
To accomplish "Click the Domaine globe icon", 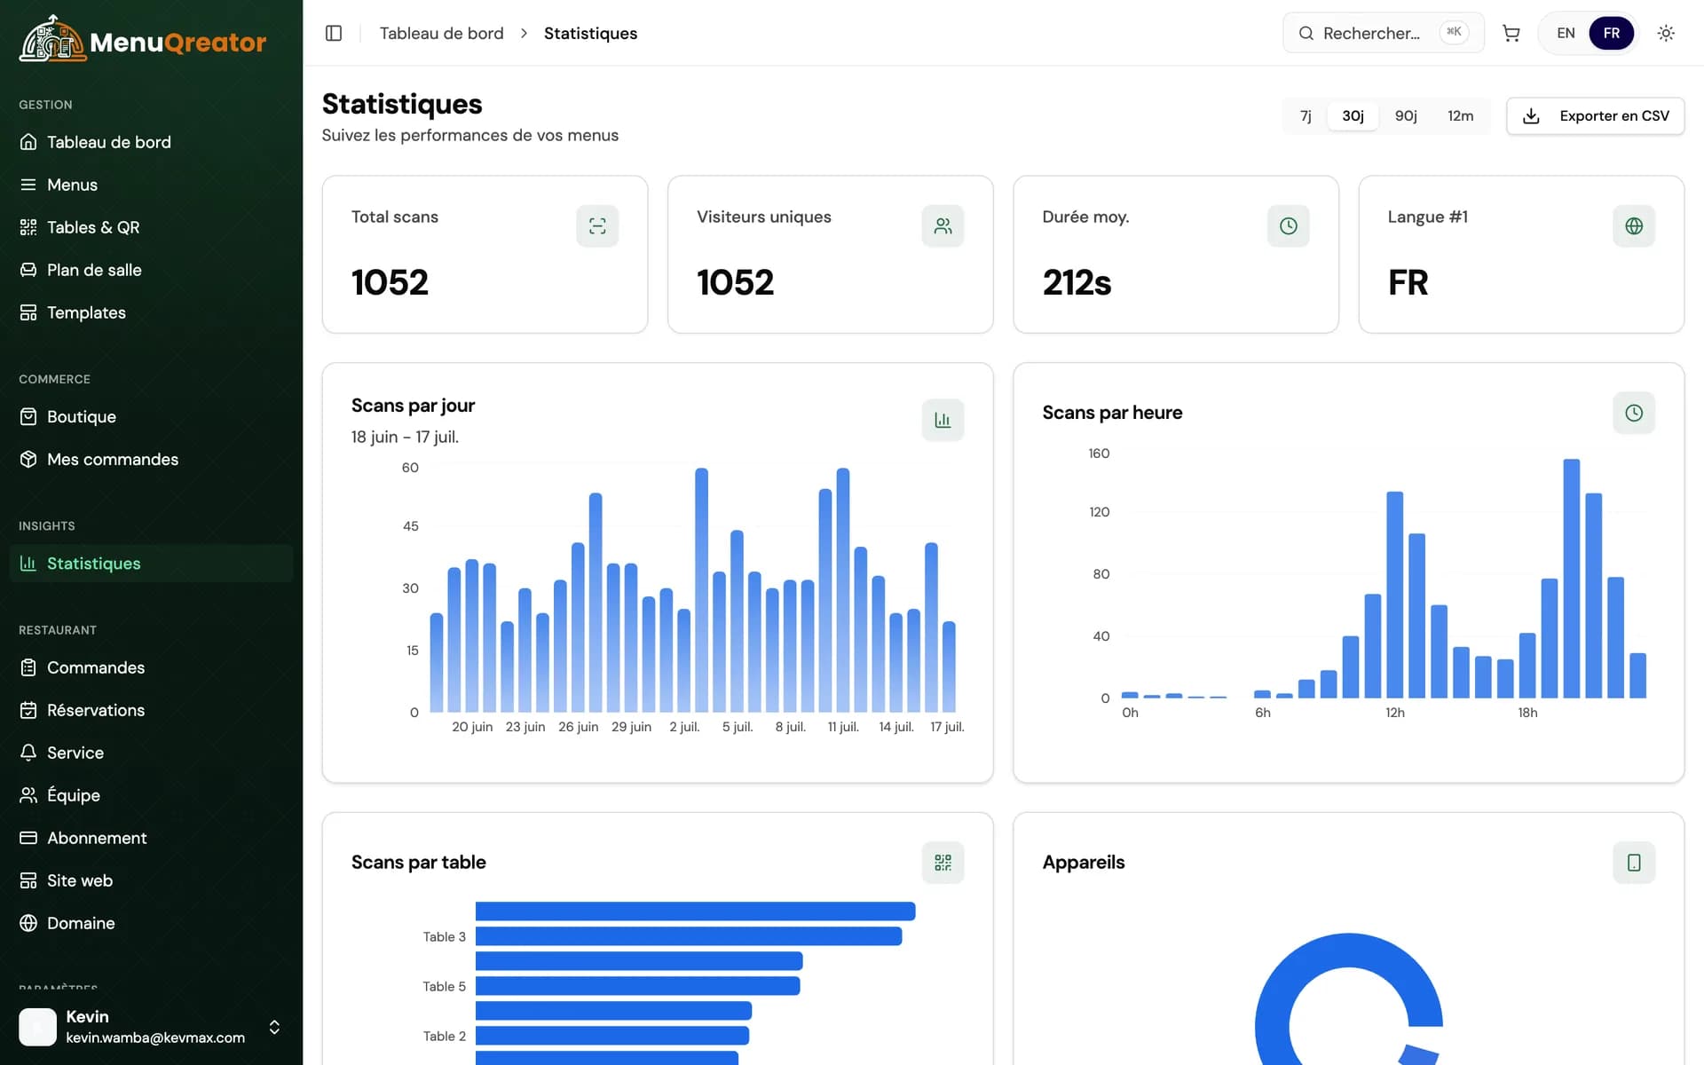I will tap(28, 923).
